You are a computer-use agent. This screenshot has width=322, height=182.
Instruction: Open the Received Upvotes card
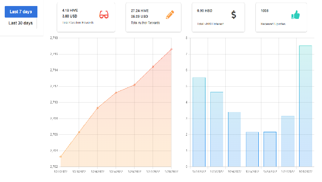(x=281, y=18)
